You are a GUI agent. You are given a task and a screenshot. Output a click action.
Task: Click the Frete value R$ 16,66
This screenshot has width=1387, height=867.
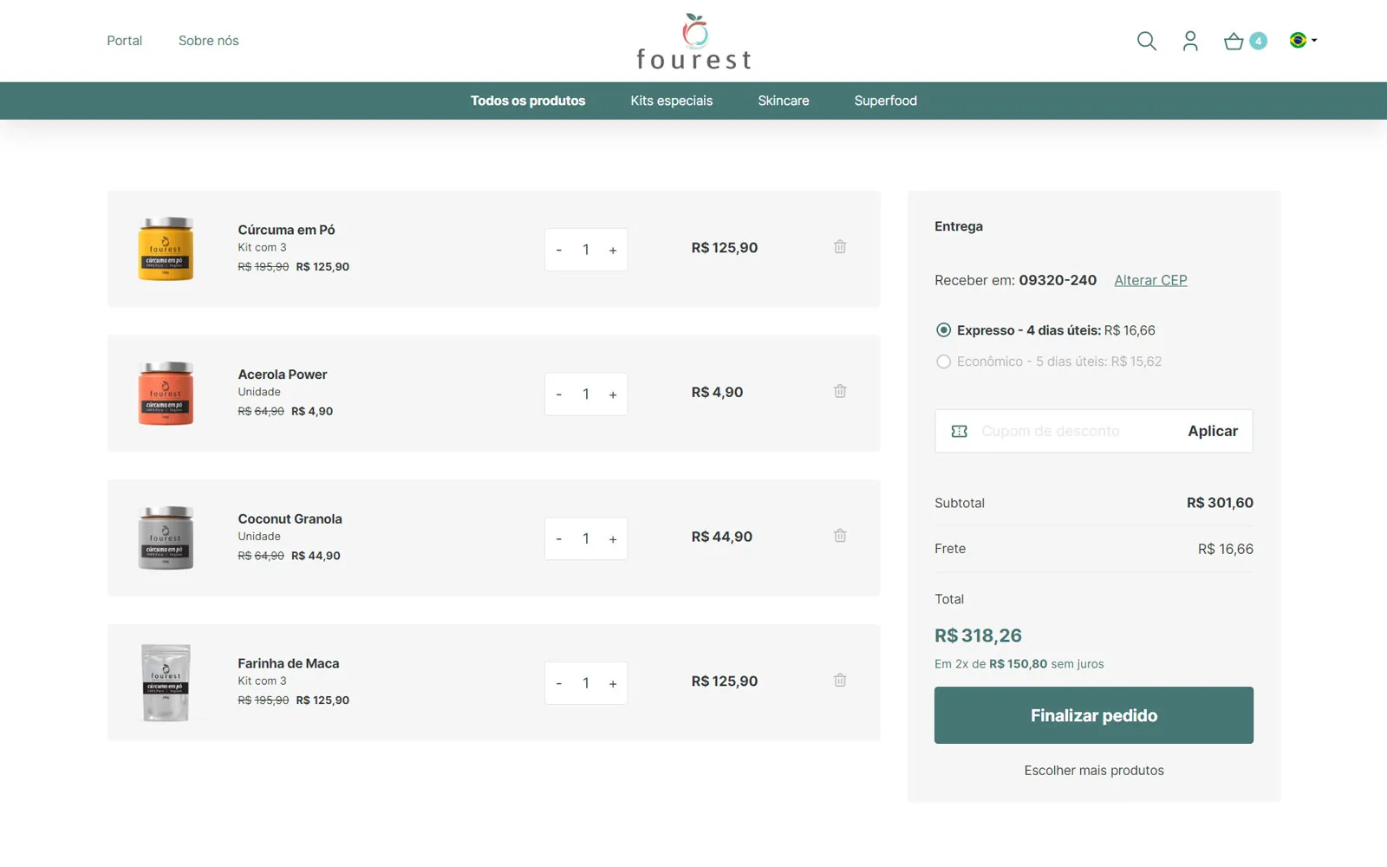tap(1225, 549)
